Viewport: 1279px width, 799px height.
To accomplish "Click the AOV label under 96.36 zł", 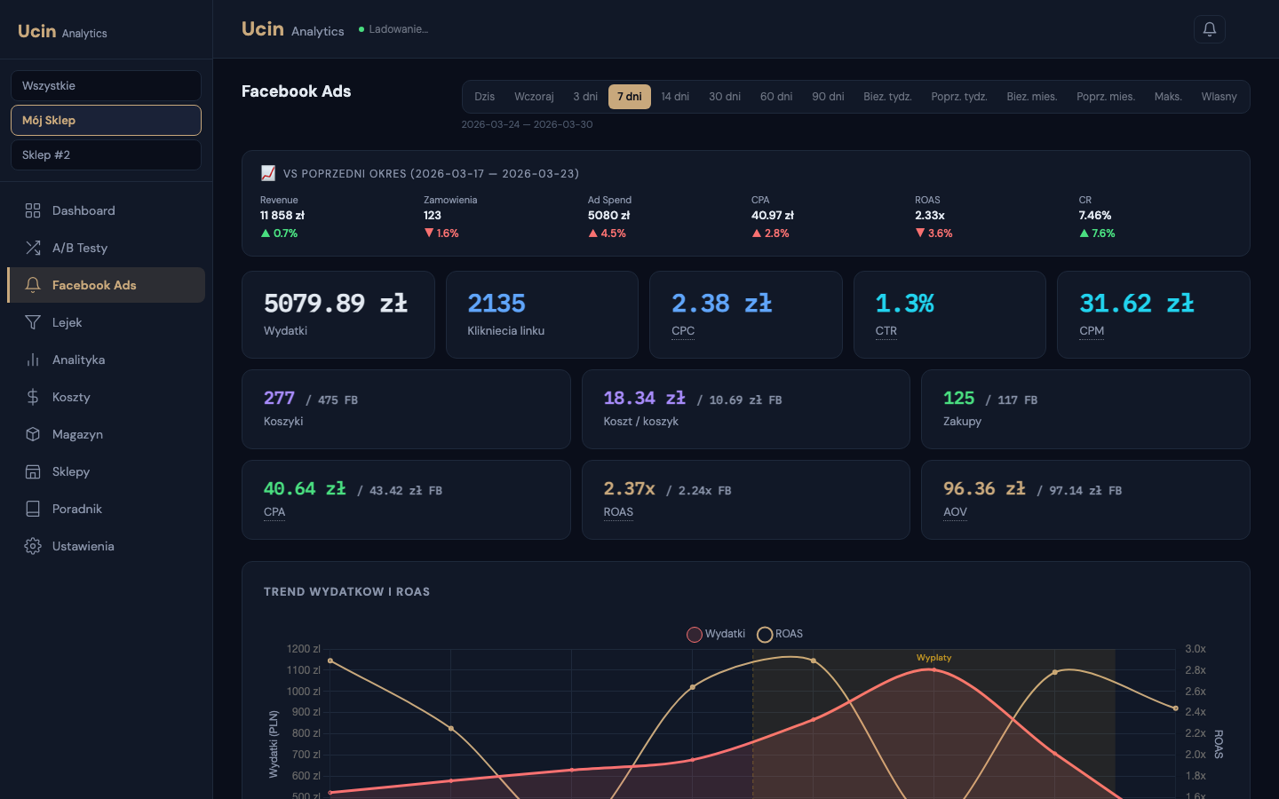I will (x=955, y=512).
